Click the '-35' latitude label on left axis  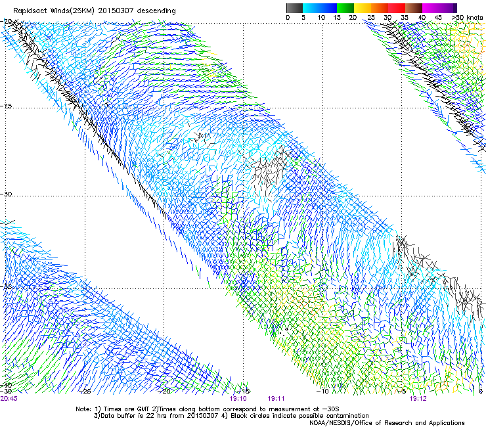(6, 286)
